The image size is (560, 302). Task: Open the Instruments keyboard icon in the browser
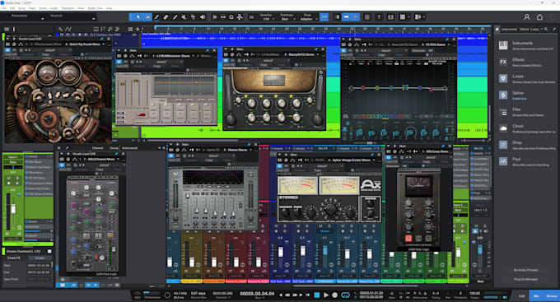(x=503, y=45)
